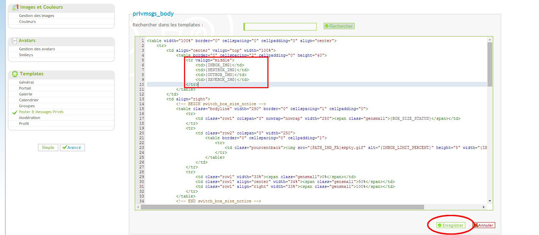Open the Couleurs section
Screen dimensions: 539x235
pos(27,22)
